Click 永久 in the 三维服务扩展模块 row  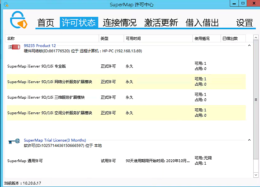coord(129,97)
